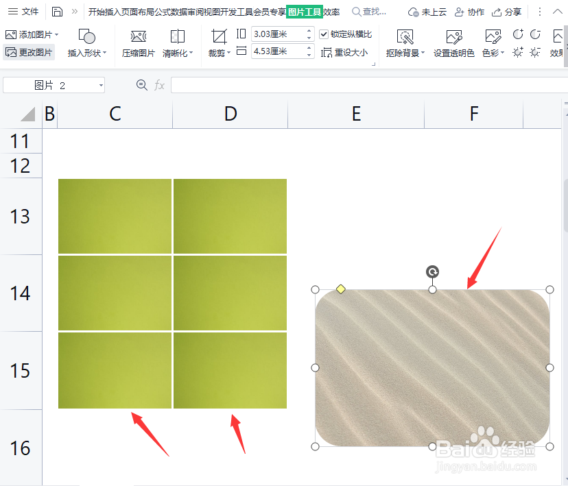Screen dimensions: 568x486
Task: Click the 插入形状 shape icon
Action: pyautogui.click(x=87, y=36)
